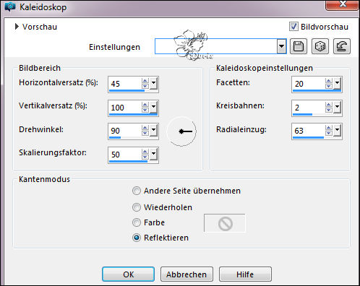This screenshot has width=360, height=286.
Task: Confirm with the OK button
Action: [128, 274]
